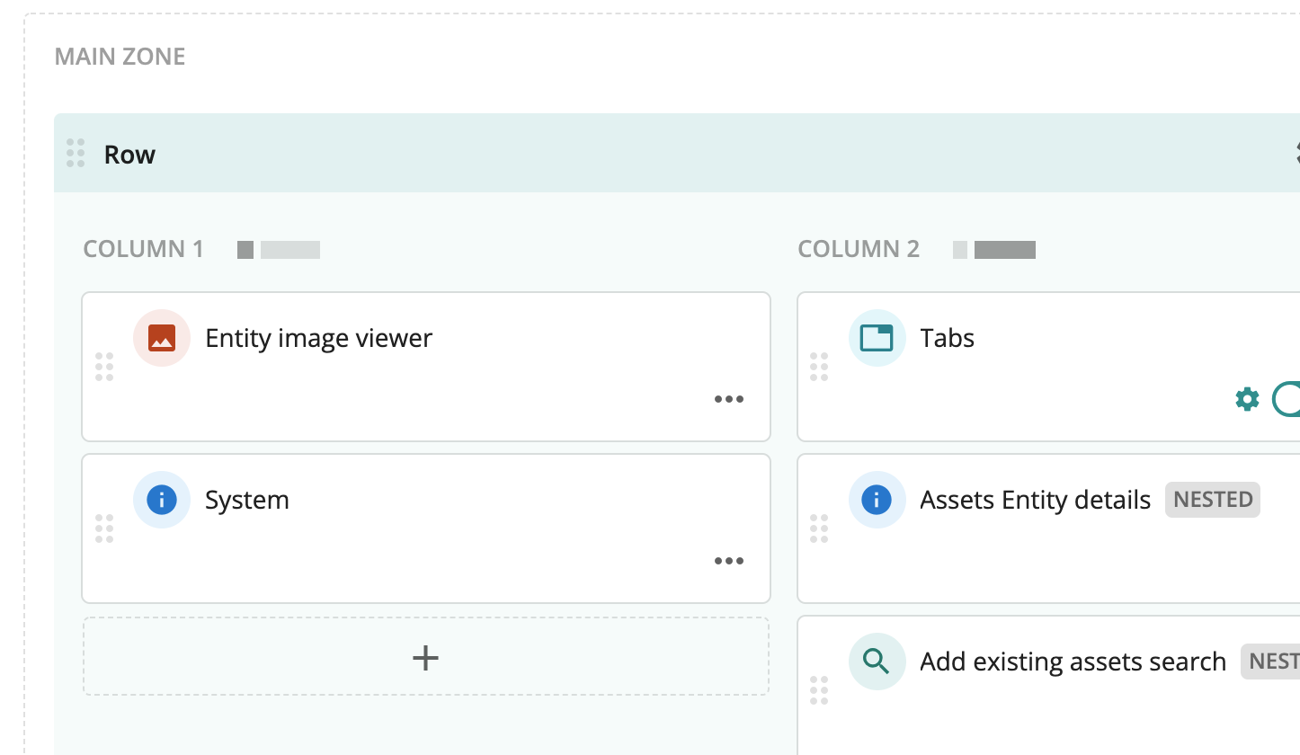The width and height of the screenshot is (1300, 755).
Task: Open Entity image viewer more options menu
Action: 729,399
